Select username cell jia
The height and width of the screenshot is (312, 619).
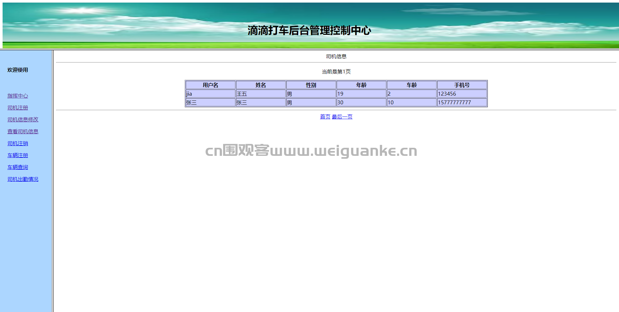pyautogui.click(x=211, y=94)
